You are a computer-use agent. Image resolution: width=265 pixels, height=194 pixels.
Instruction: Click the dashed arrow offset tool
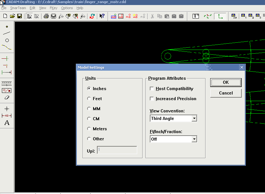(x=7, y=73)
